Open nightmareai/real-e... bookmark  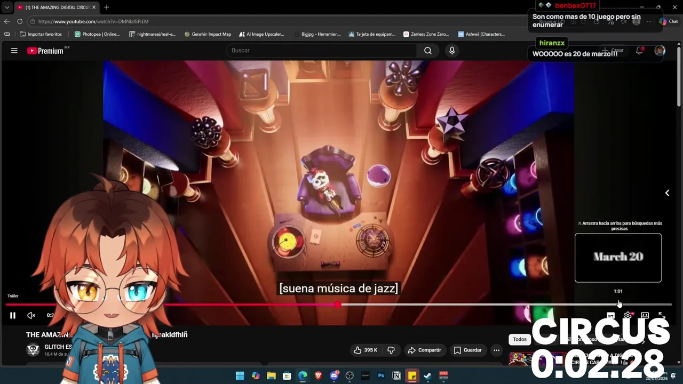(152, 34)
